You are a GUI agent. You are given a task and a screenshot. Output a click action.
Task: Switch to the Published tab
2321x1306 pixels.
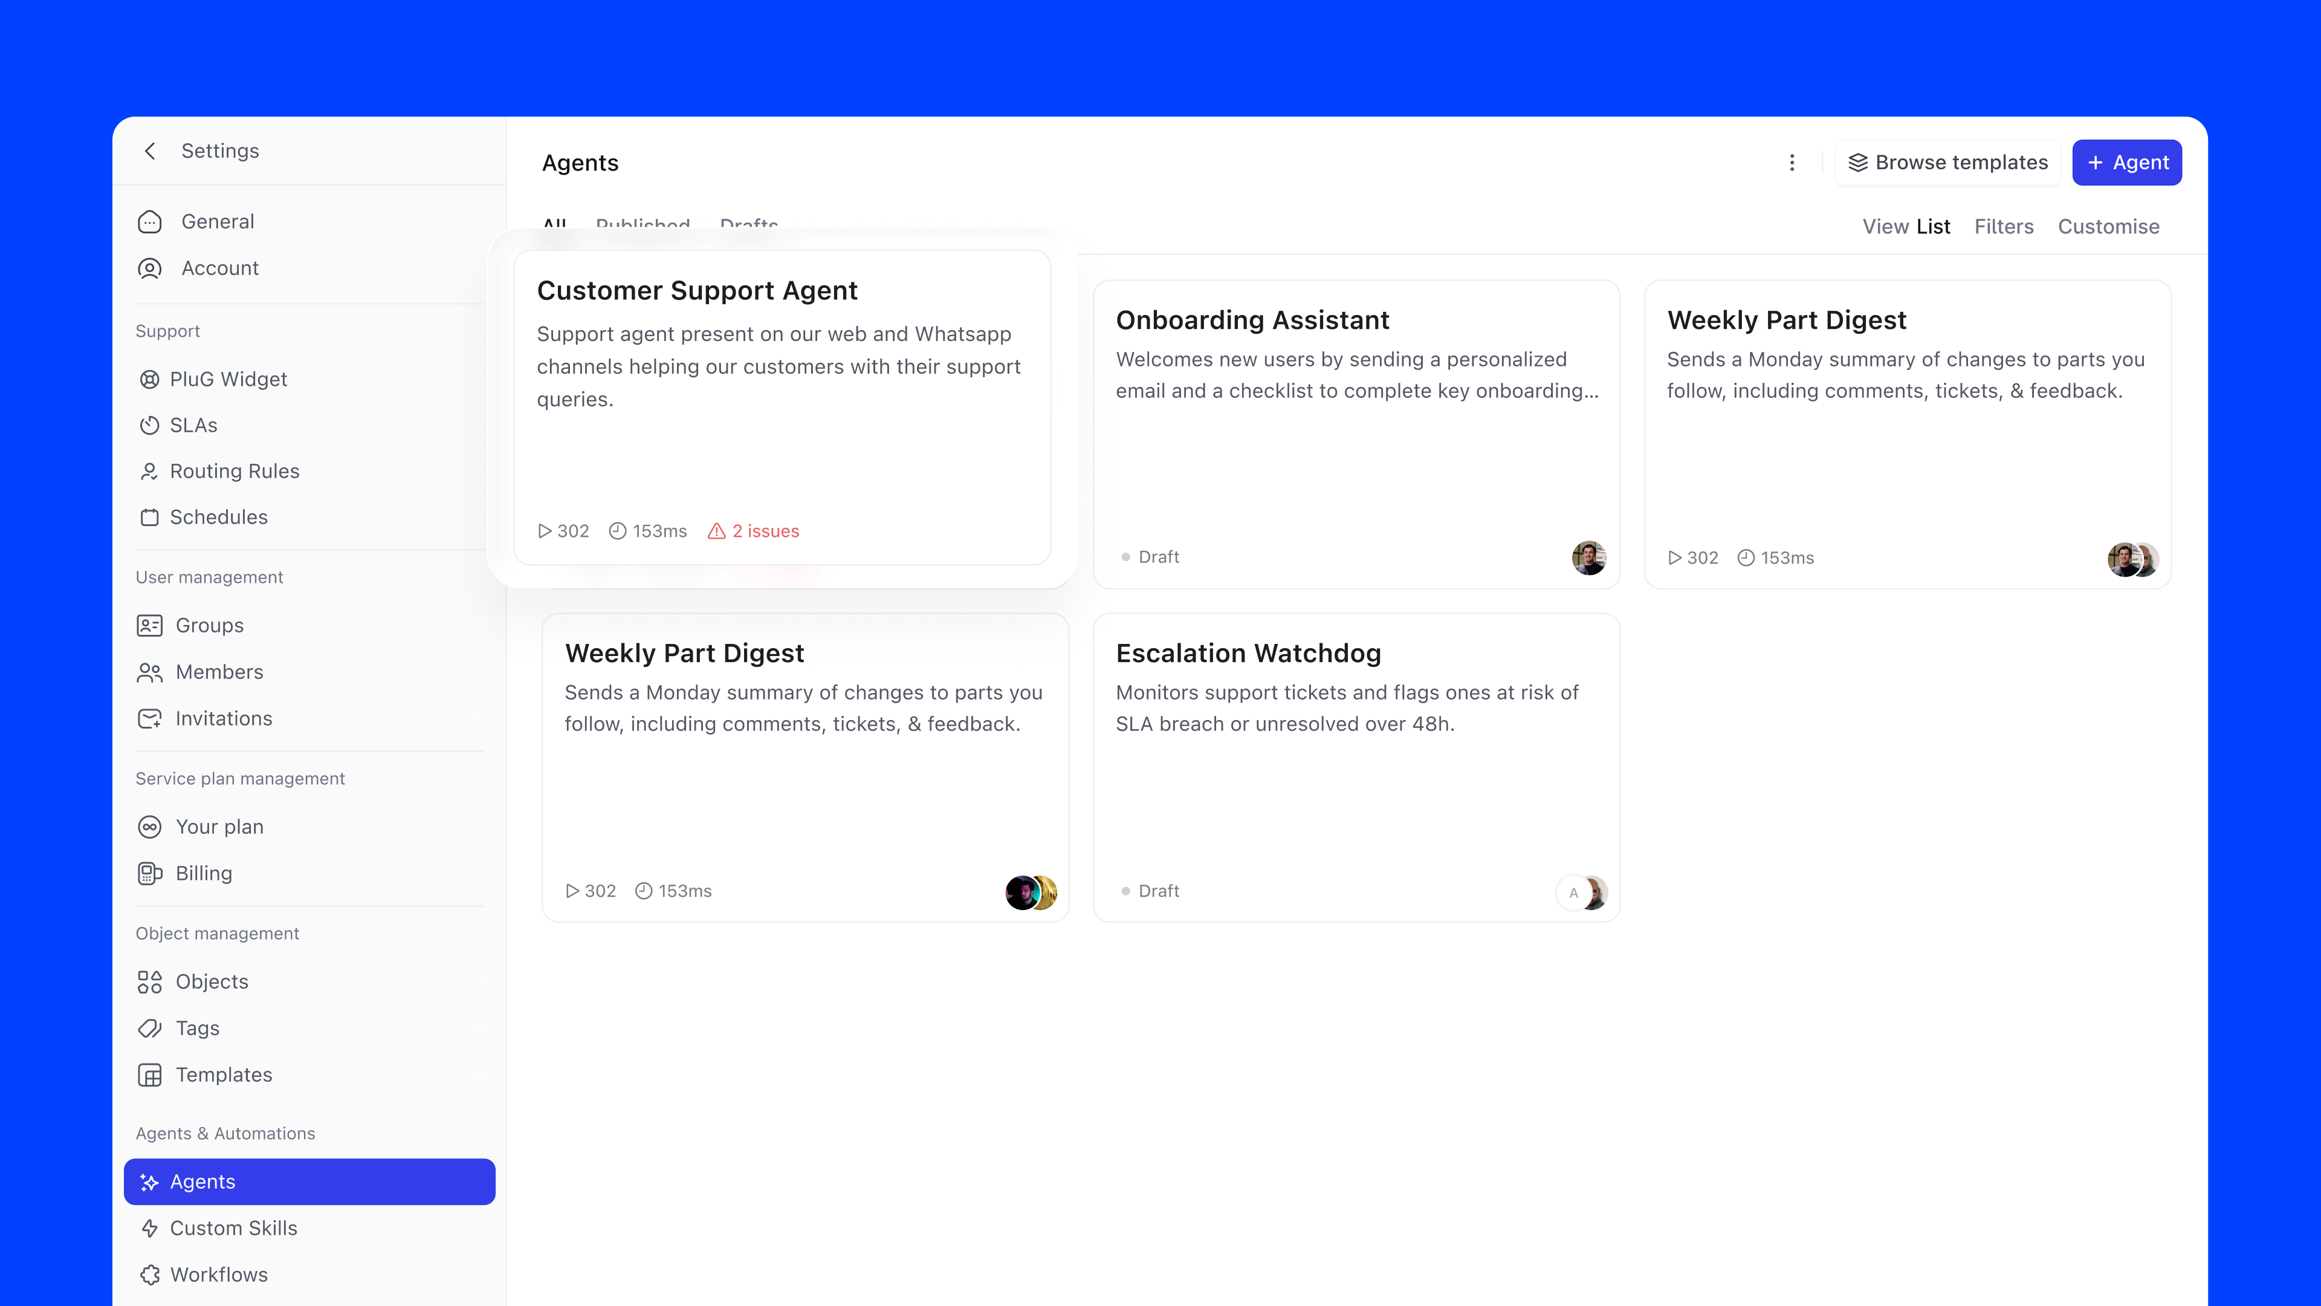pyautogui.click(x=643, y=224)
